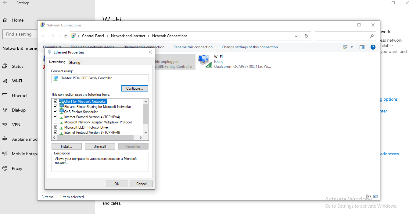Click the Configure button
The image size is (409, 214).
[x=135, y=88]
